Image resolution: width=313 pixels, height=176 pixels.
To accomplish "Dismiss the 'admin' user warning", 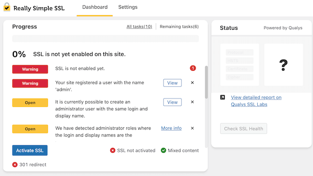I will [x=192, y=82].
